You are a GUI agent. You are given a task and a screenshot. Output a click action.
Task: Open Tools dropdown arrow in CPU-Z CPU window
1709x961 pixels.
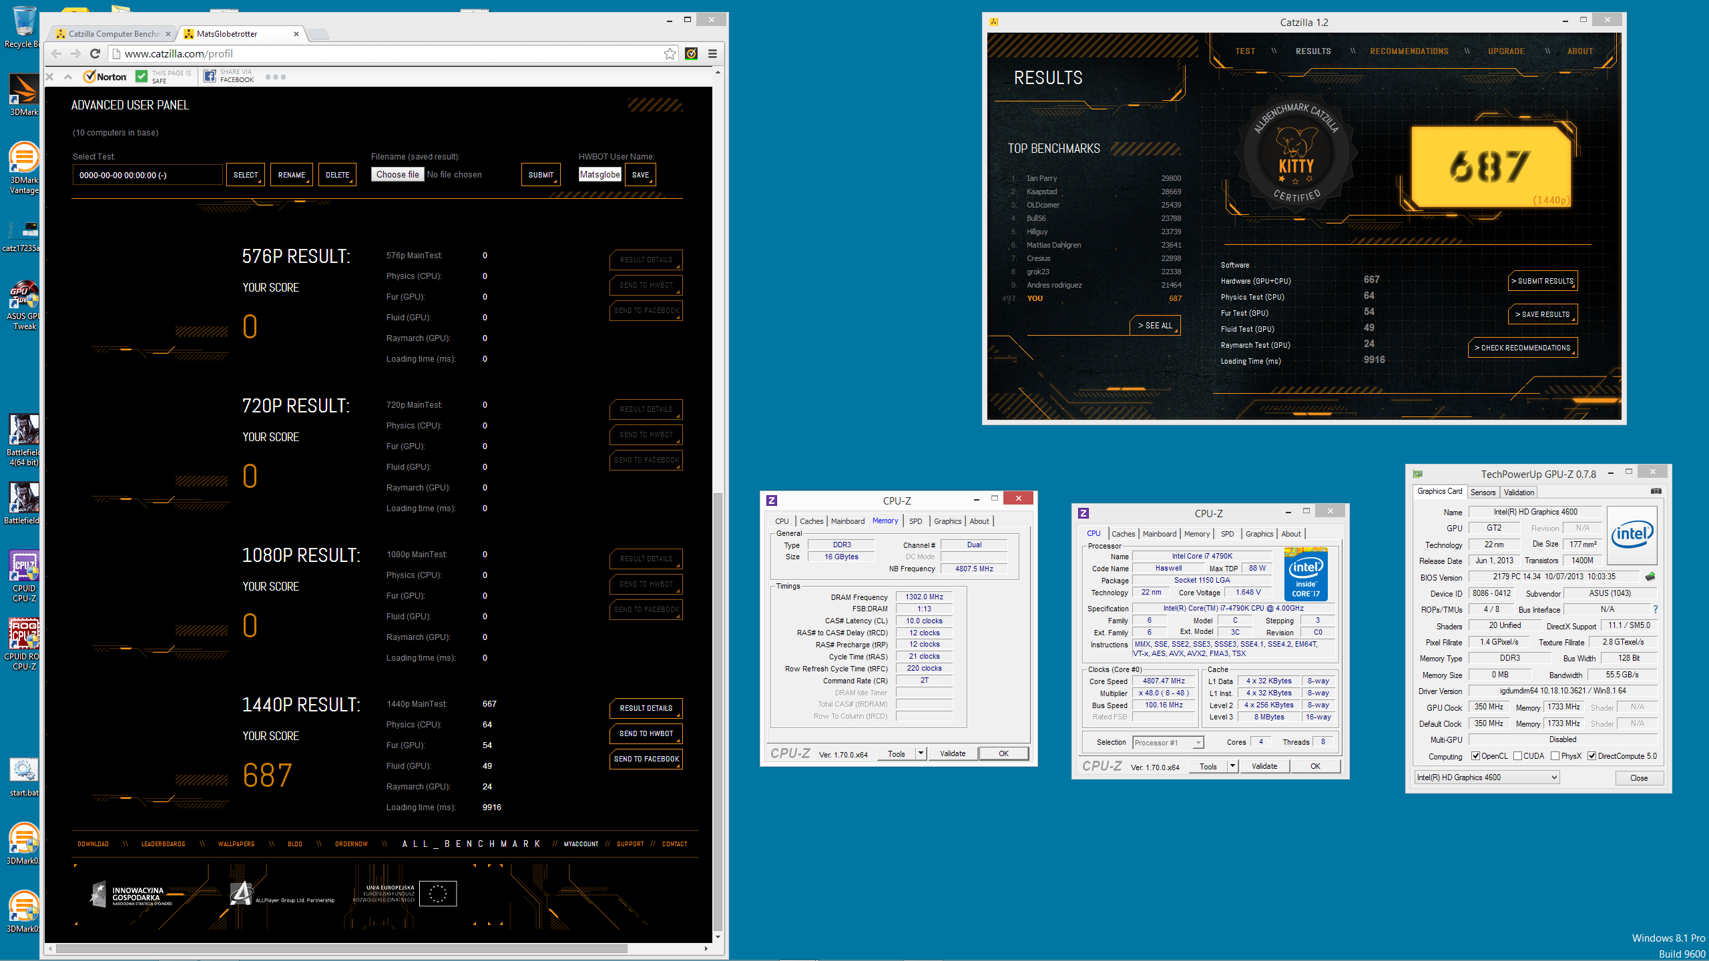pyautogui.click(x=1232, y=766)
